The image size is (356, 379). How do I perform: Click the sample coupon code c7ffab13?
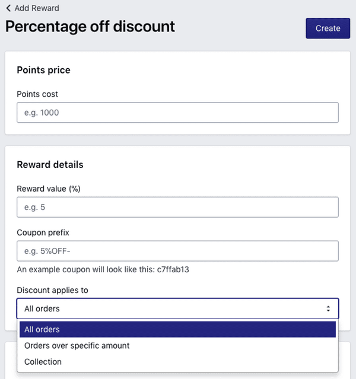coord(173,270)
